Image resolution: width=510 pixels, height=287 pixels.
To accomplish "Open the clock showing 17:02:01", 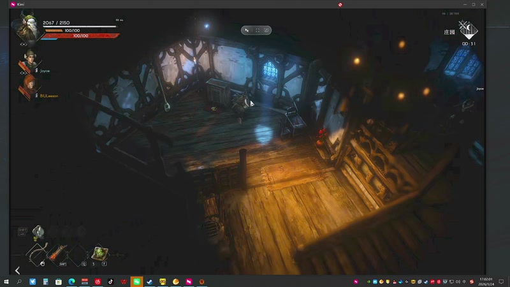I will [486, 281].
